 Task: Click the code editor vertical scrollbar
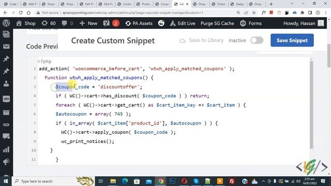[x=311, y=105]
